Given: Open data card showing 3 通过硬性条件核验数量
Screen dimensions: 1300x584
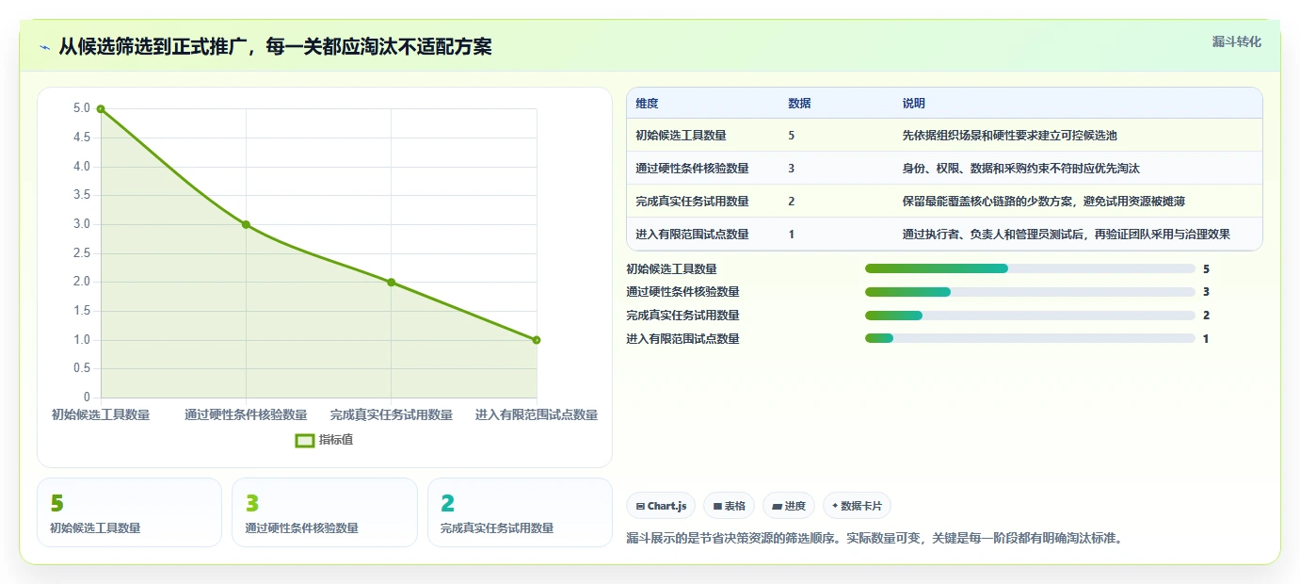Looking at the screenshot, I should (x=324, y=512).
